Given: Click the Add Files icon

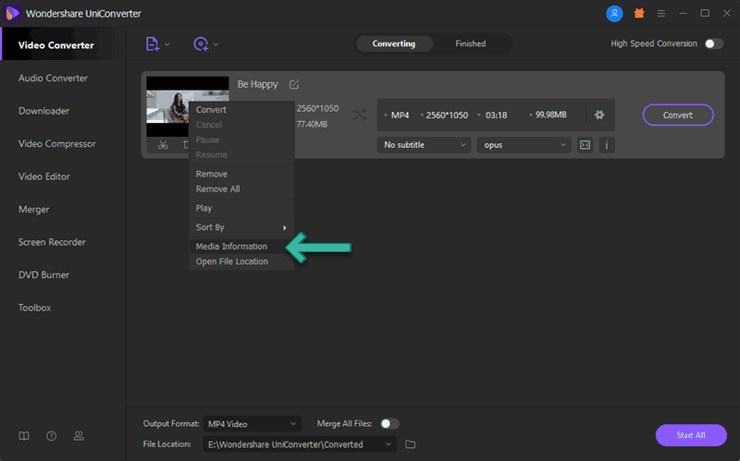Looking at the screenshot, I should point(152,43).
